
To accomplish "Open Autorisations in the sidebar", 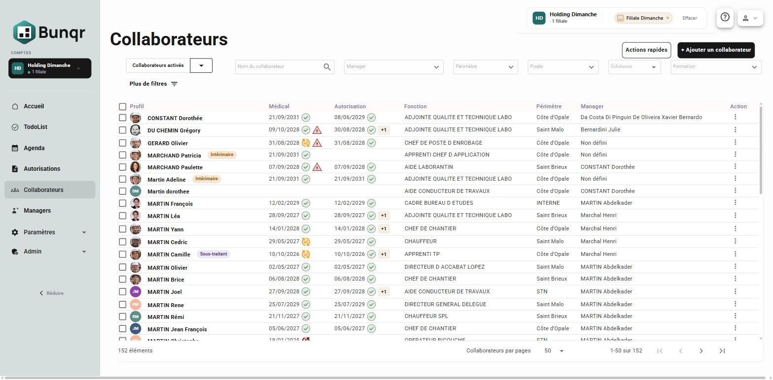I will pyautogui.click(x=49, y=169).
